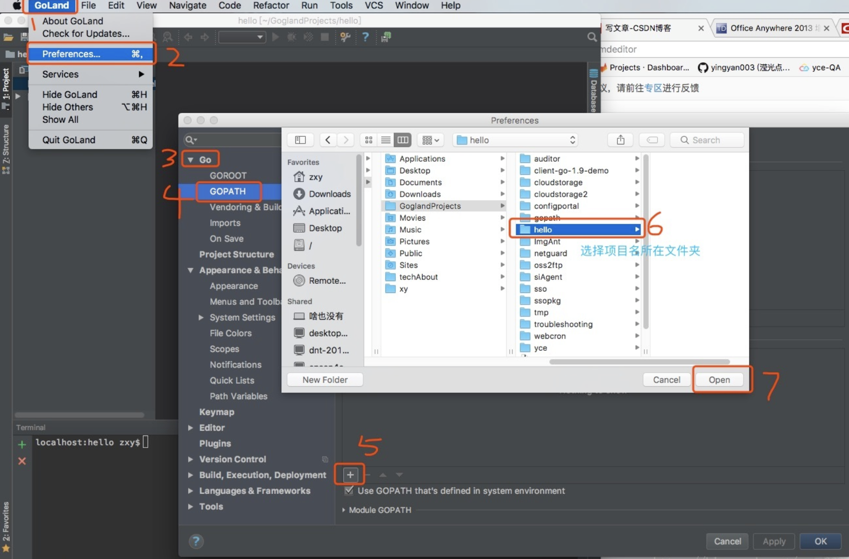Expand System Settings node
Screen dimensions: 849x559
(x=201, y=317)
